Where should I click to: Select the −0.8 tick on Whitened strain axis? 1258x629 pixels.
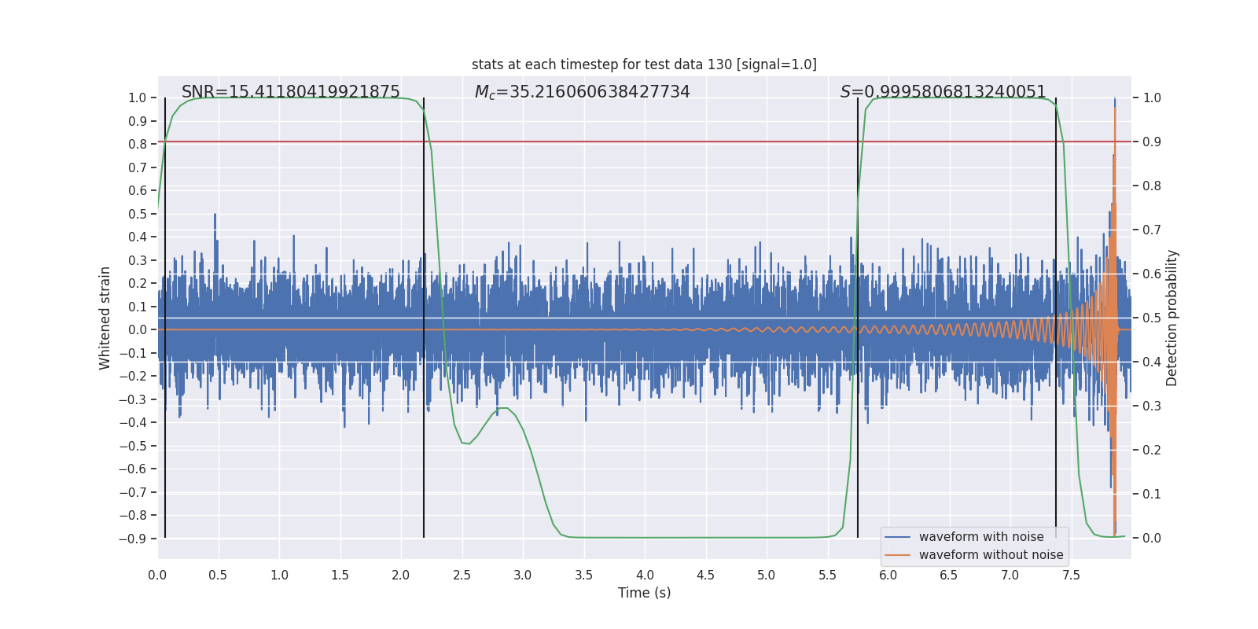[133, 516]
